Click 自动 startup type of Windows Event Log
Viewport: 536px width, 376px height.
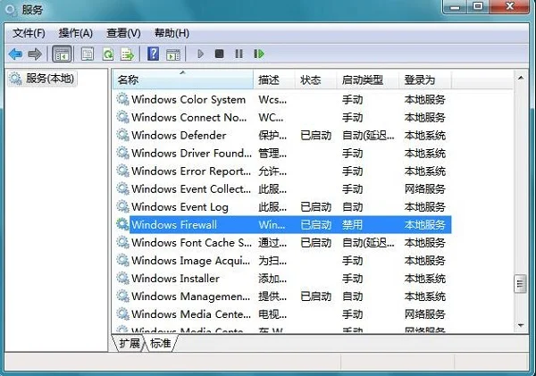click(x=353, y=206)
